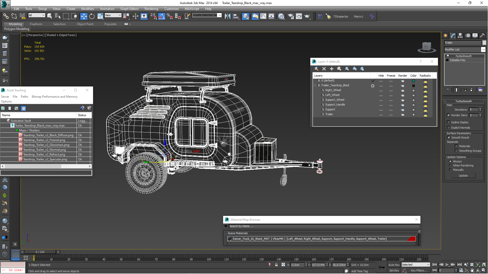
Task: Switch to the Freeform ribbon tab
Action: [x=36, y=24]
